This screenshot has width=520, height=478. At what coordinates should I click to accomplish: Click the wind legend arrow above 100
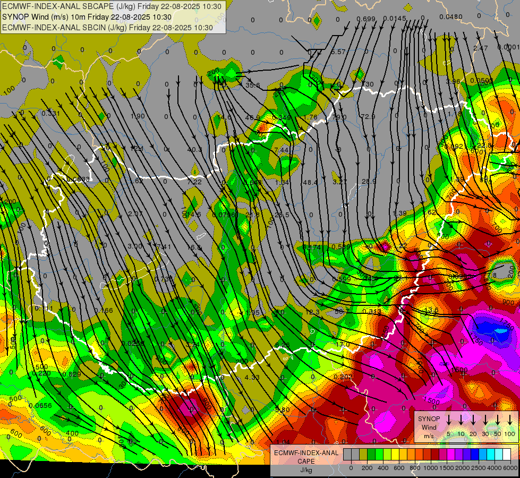point(510,420)
